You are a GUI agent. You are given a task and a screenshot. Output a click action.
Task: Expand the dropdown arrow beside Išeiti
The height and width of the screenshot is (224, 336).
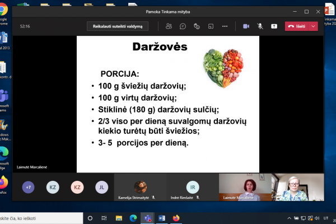point(313,26)
